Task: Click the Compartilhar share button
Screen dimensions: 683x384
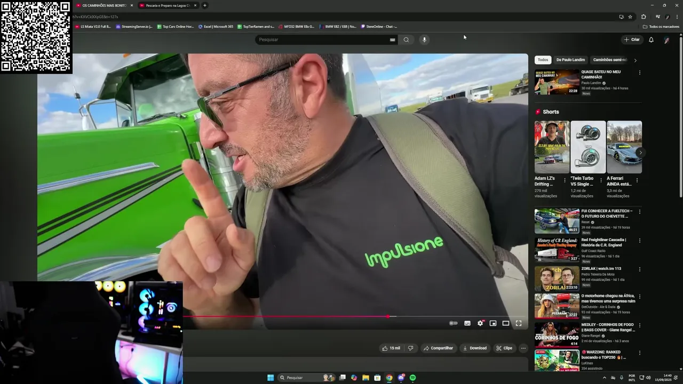Action: (438, 348)
